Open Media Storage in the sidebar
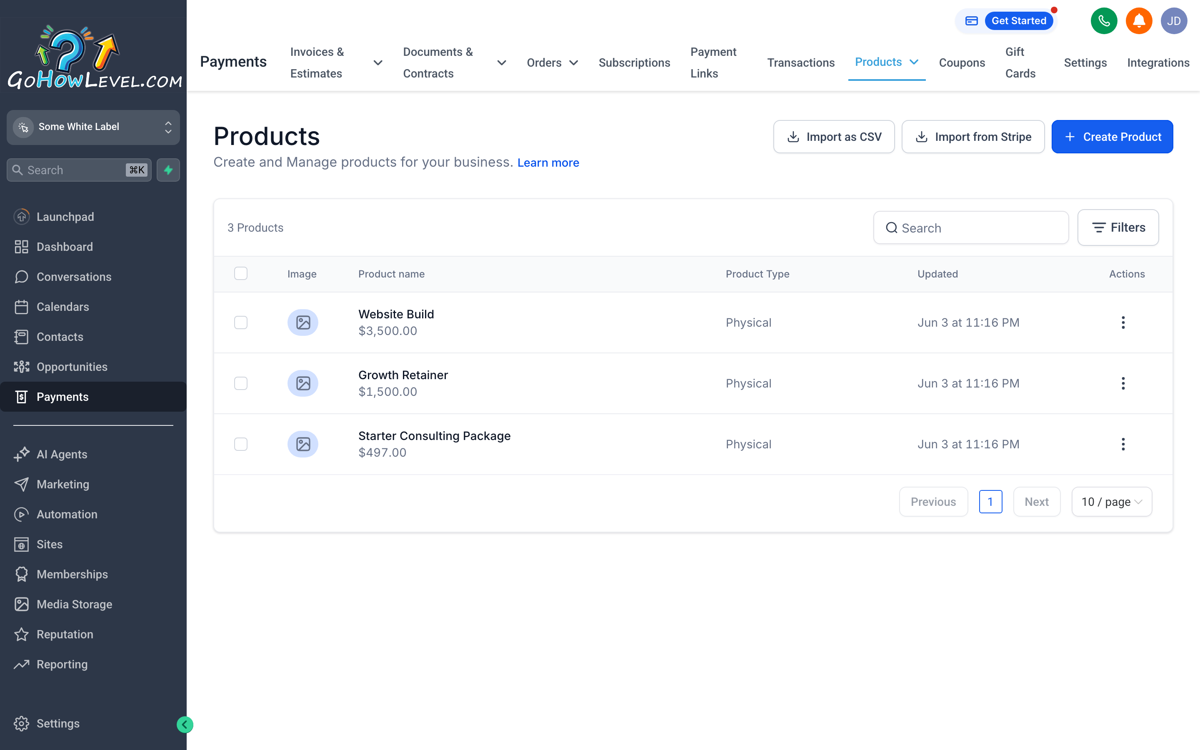 coord(93,604)
